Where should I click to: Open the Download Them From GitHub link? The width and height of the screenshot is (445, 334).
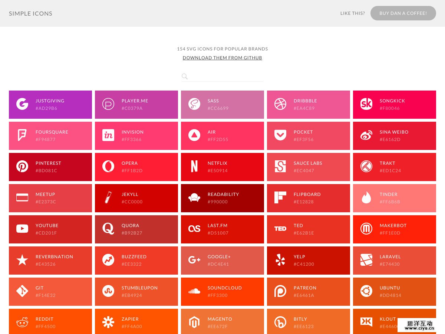click(x=222, y=58)
